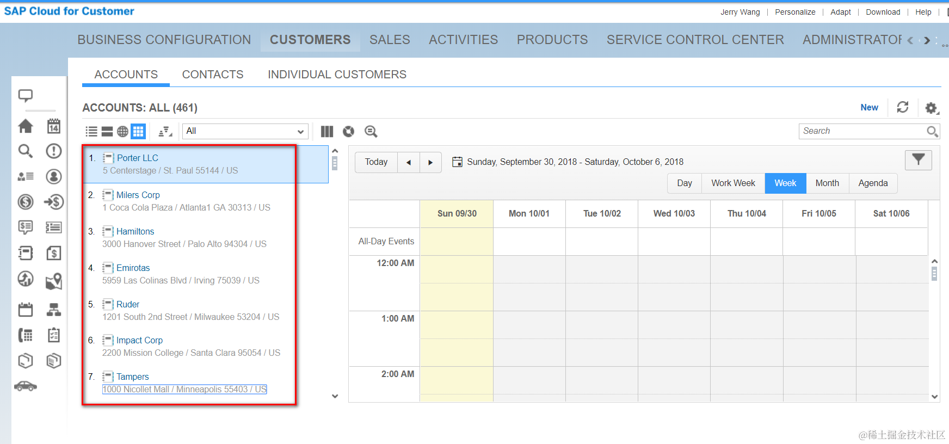Click the sidebar magnifier search icon
The image size is (949, 444).
tap(26, 151)
